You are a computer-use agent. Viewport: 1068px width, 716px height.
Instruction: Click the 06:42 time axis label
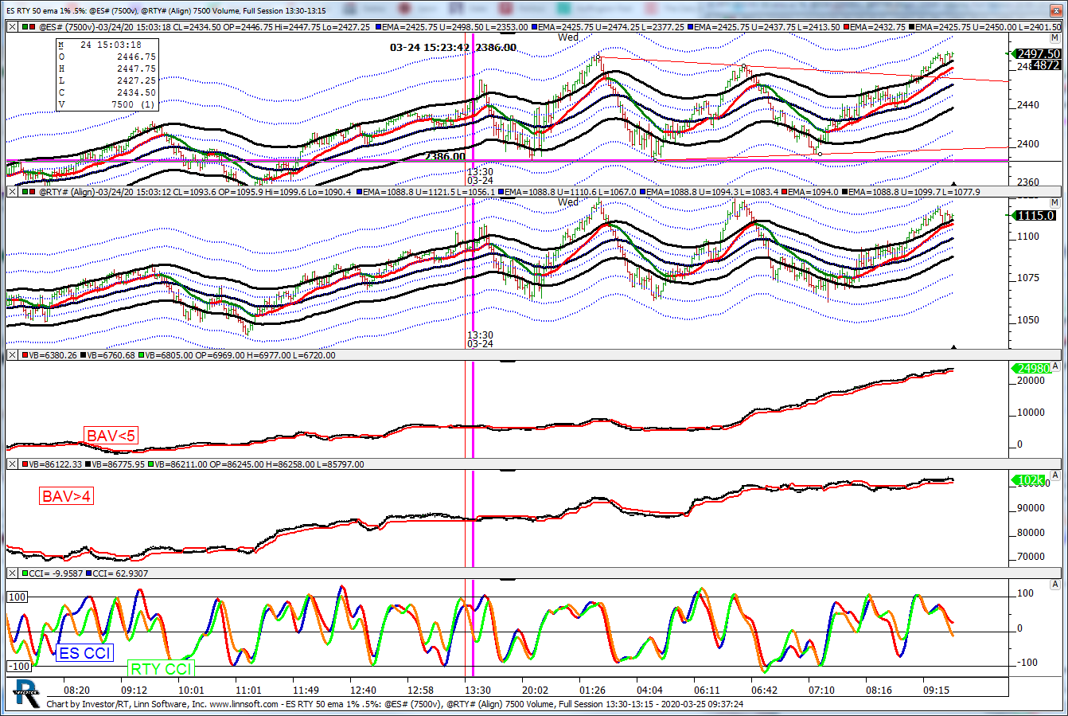pos(764,691)
